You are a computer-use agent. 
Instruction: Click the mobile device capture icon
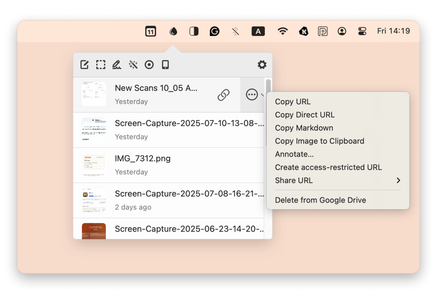[165, 65]
